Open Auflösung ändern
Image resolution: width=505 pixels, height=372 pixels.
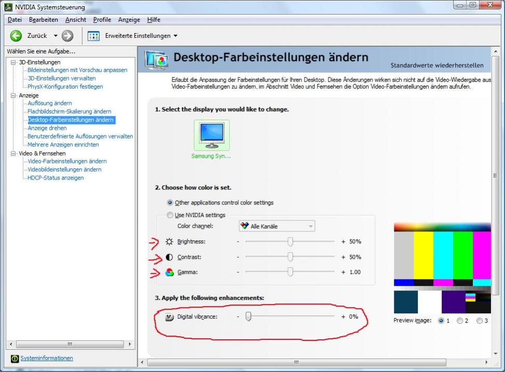(50, 103)
